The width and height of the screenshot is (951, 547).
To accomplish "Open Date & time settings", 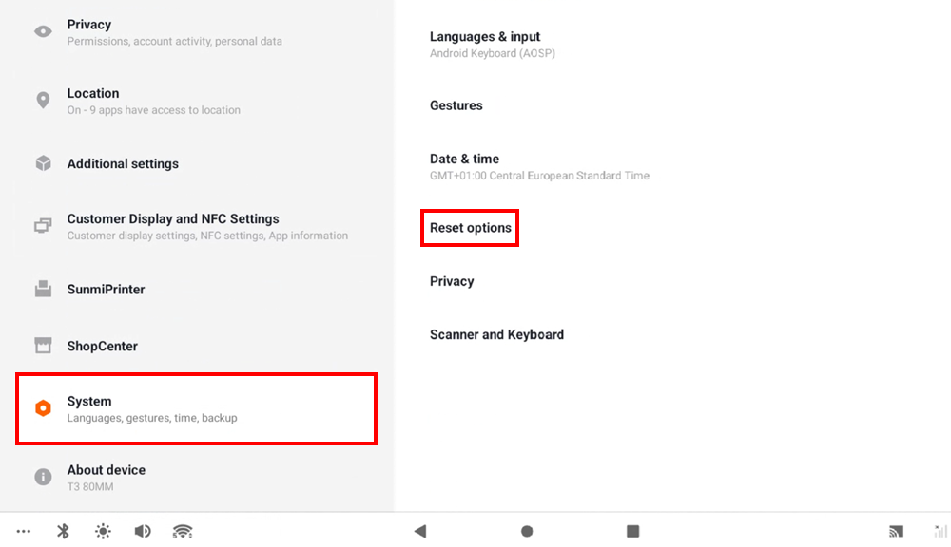I will coord(464,166).
